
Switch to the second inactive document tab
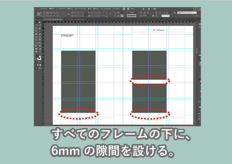[x=75, y=19]
